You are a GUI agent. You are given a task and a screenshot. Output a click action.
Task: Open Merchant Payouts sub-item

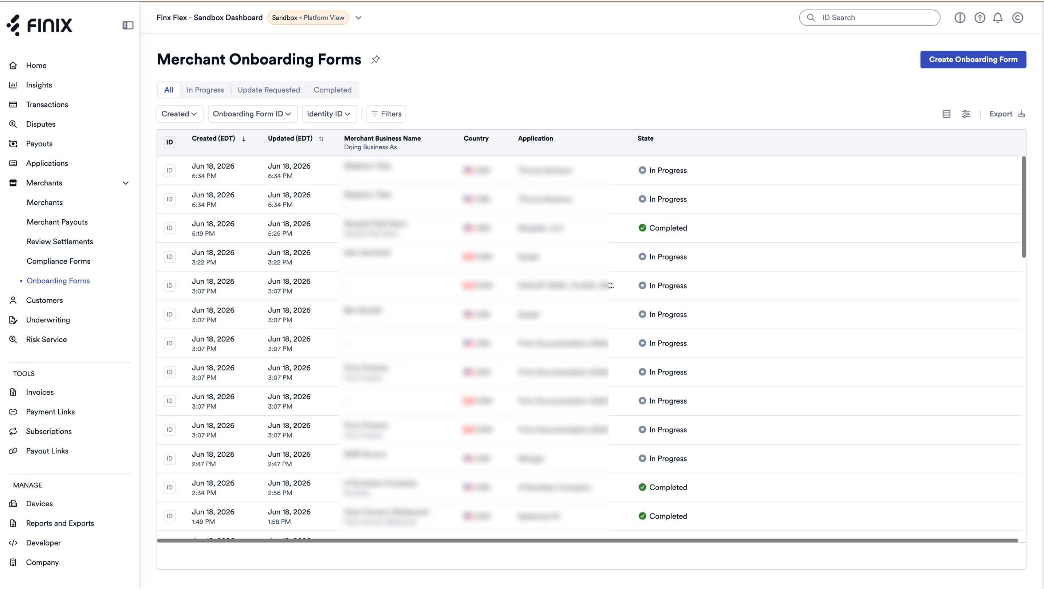(57, 222)
